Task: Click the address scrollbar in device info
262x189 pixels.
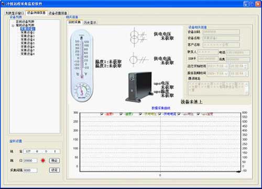Action: pos(246,89)
